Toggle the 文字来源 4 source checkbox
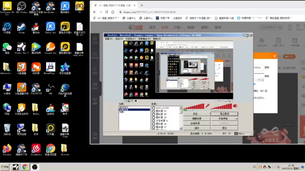305x171 pixels. pos(154,120)
